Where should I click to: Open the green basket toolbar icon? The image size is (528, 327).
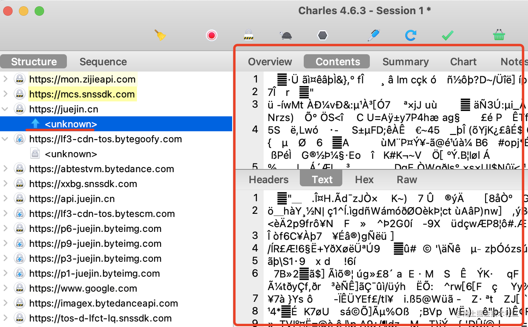coord(499,35)
